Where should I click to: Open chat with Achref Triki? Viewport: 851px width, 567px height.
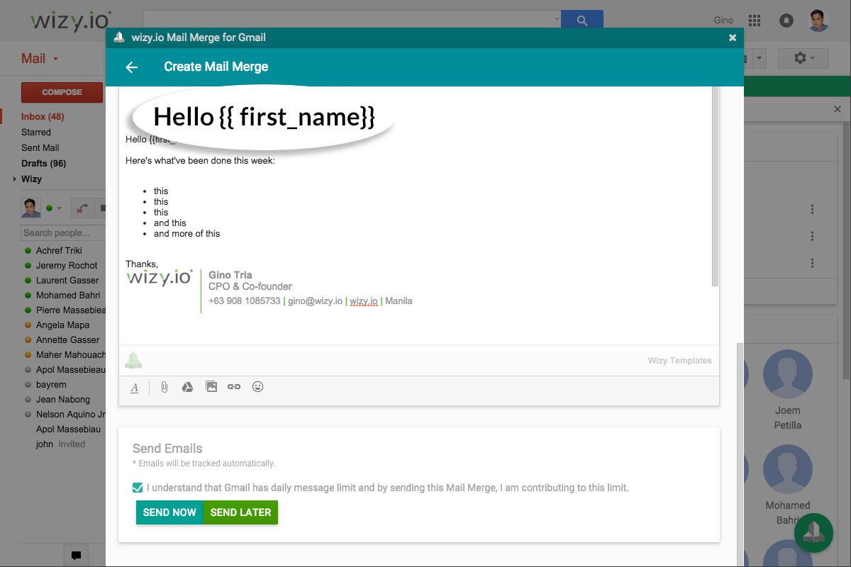coord(59,251)
